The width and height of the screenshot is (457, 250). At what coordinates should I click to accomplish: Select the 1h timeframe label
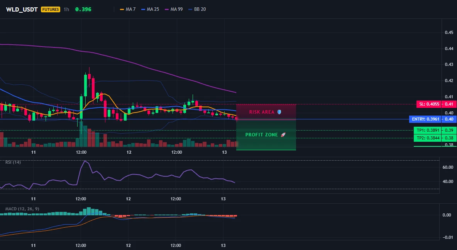point(66,9)
